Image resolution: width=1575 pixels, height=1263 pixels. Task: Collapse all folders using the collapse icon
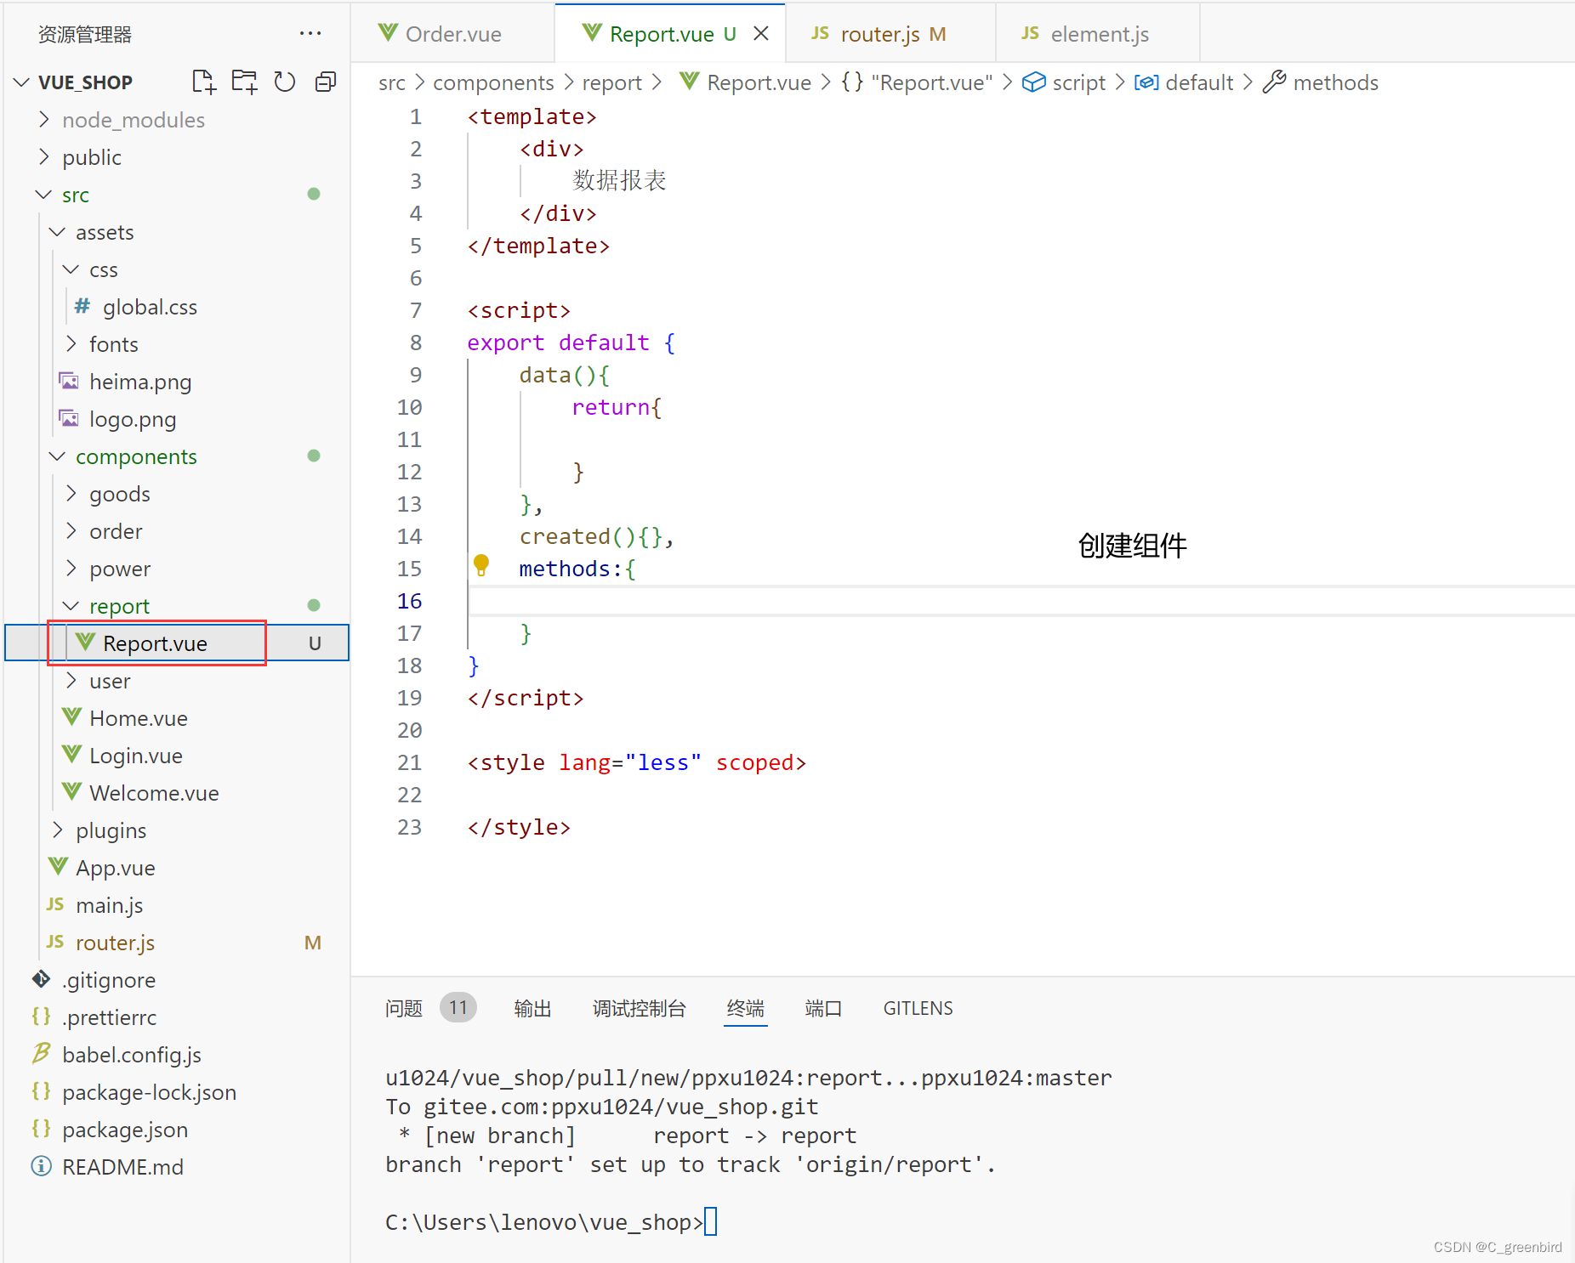tap(326, 82)
